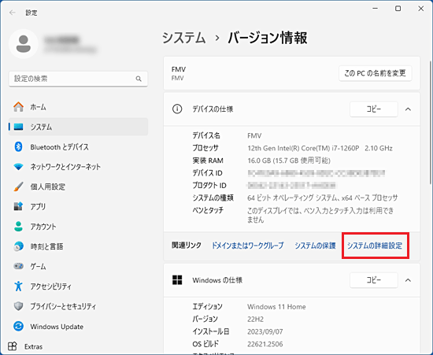Image resolution: width=433 pixels, height=355 pixels.
Task: Open 個人用設定 settings
Action: pos(78,187)
